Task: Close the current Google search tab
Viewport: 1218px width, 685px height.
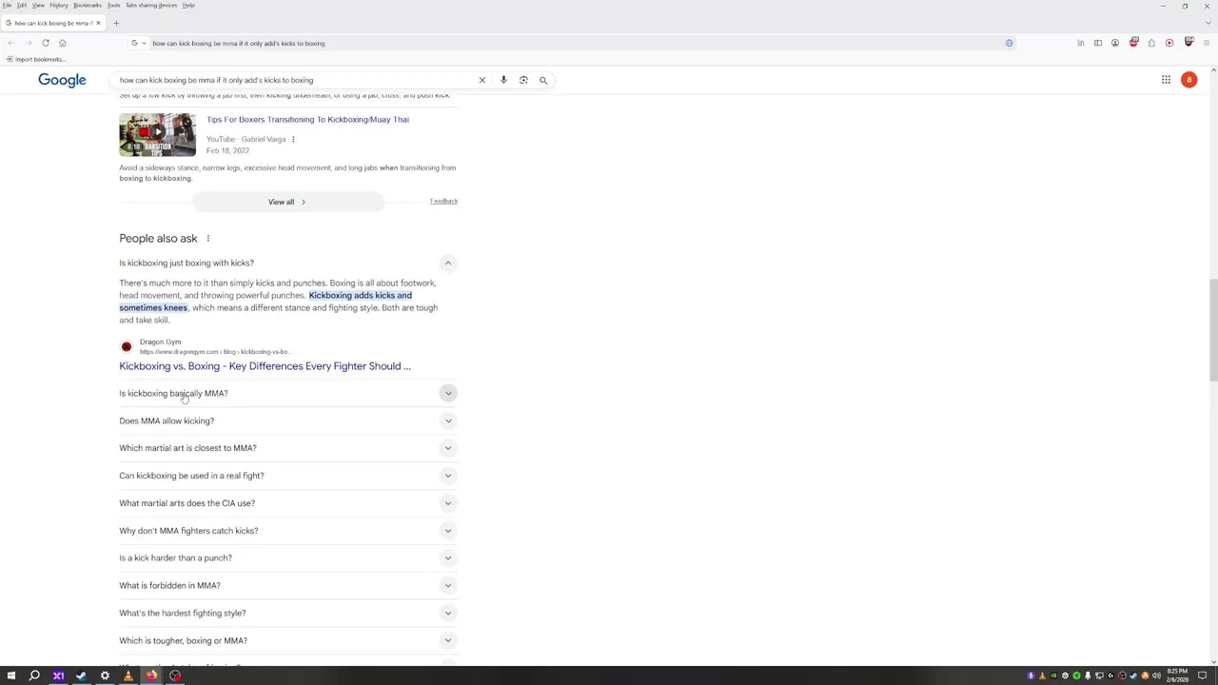Action: (98, 23)
